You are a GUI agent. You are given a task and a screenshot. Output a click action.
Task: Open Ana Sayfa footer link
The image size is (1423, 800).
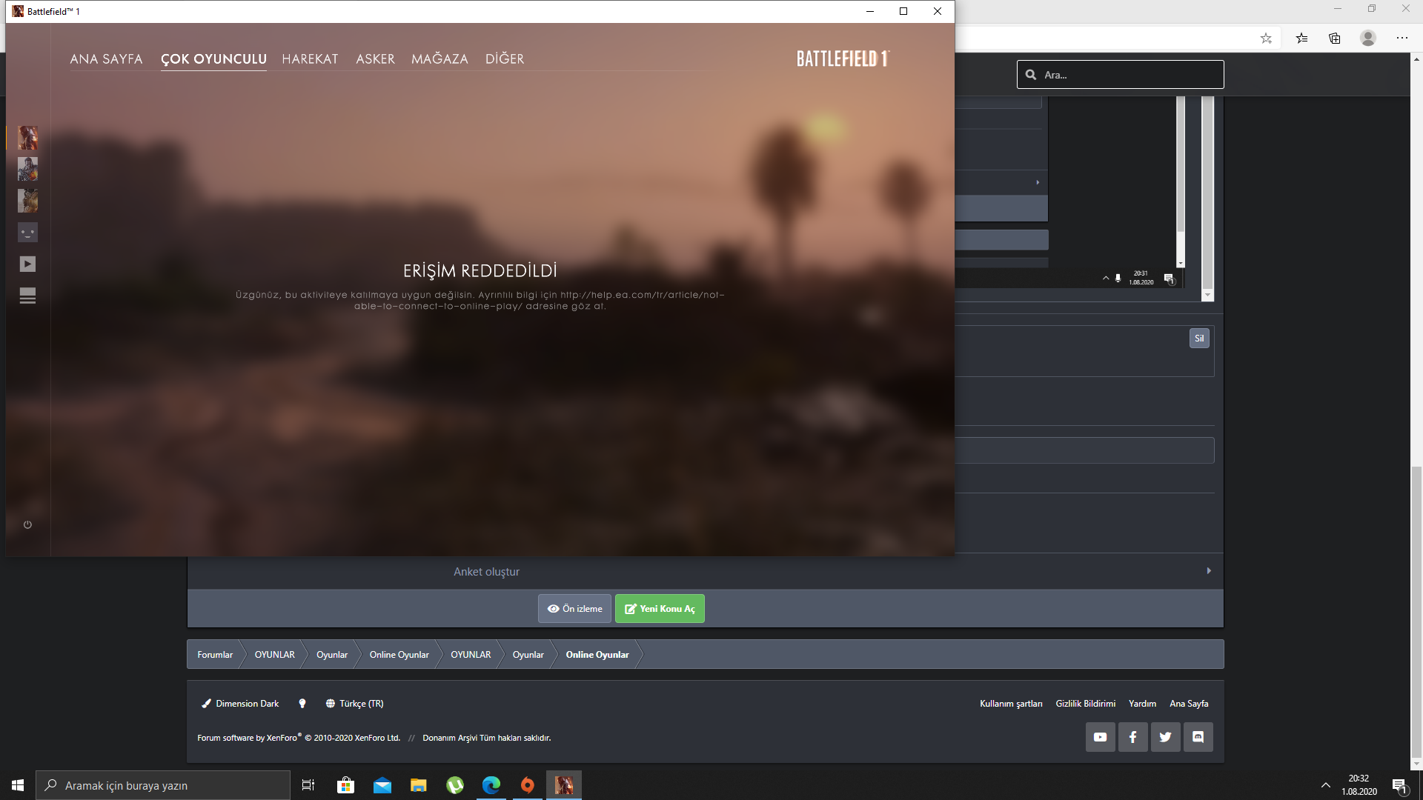tap(1189, 704)
